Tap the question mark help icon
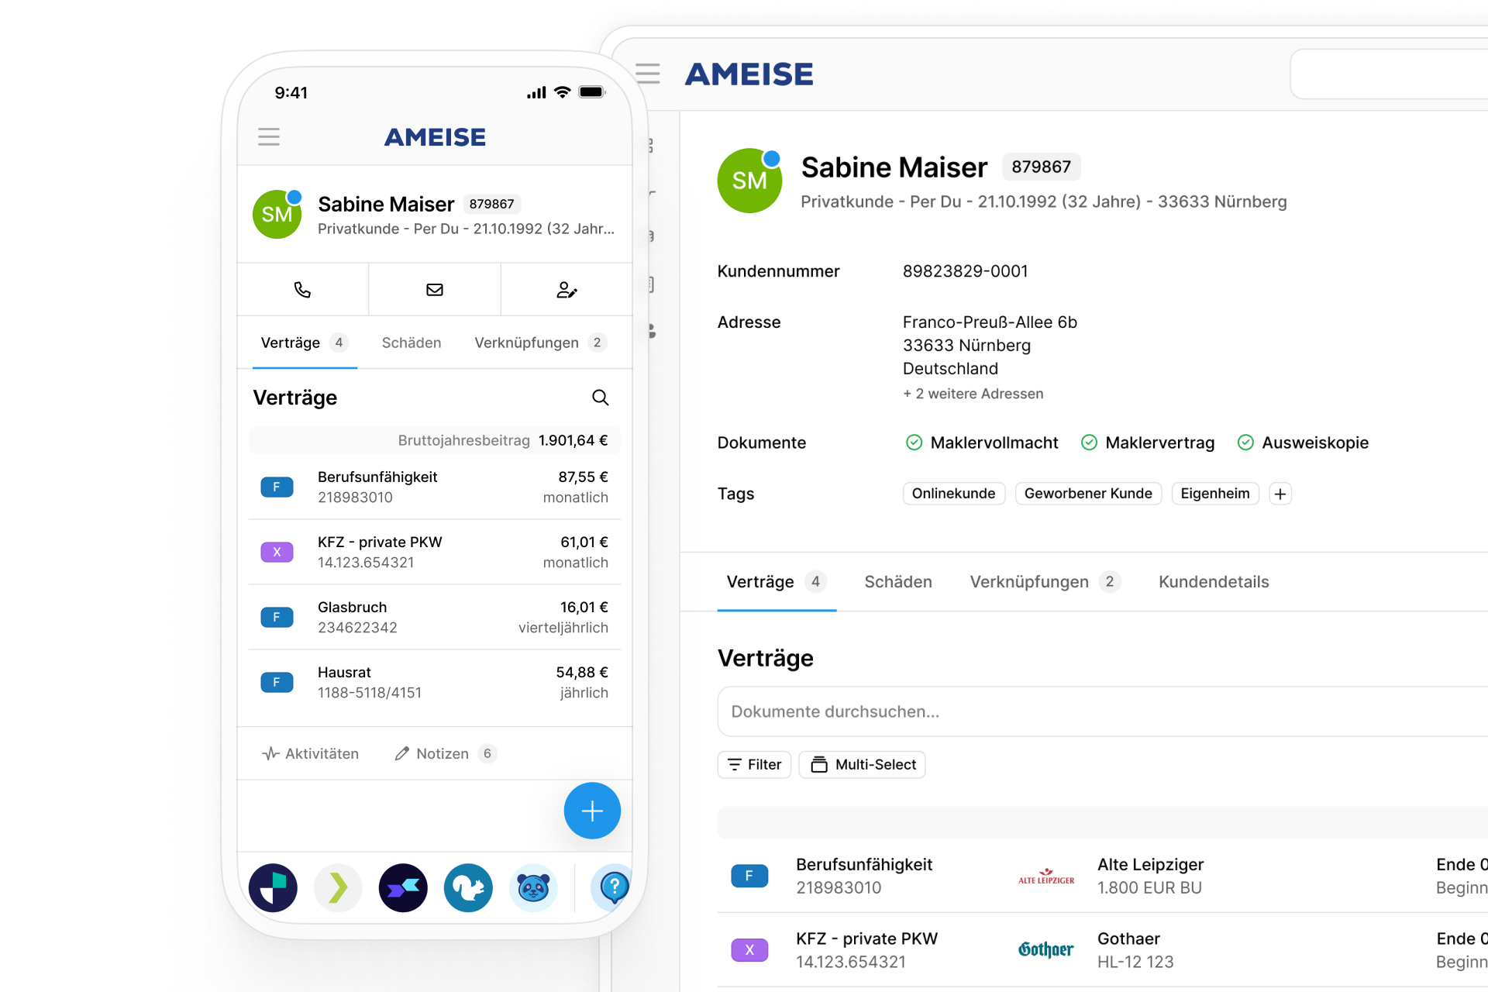This screenshot has width=1488, height=992. click(613, 887)
